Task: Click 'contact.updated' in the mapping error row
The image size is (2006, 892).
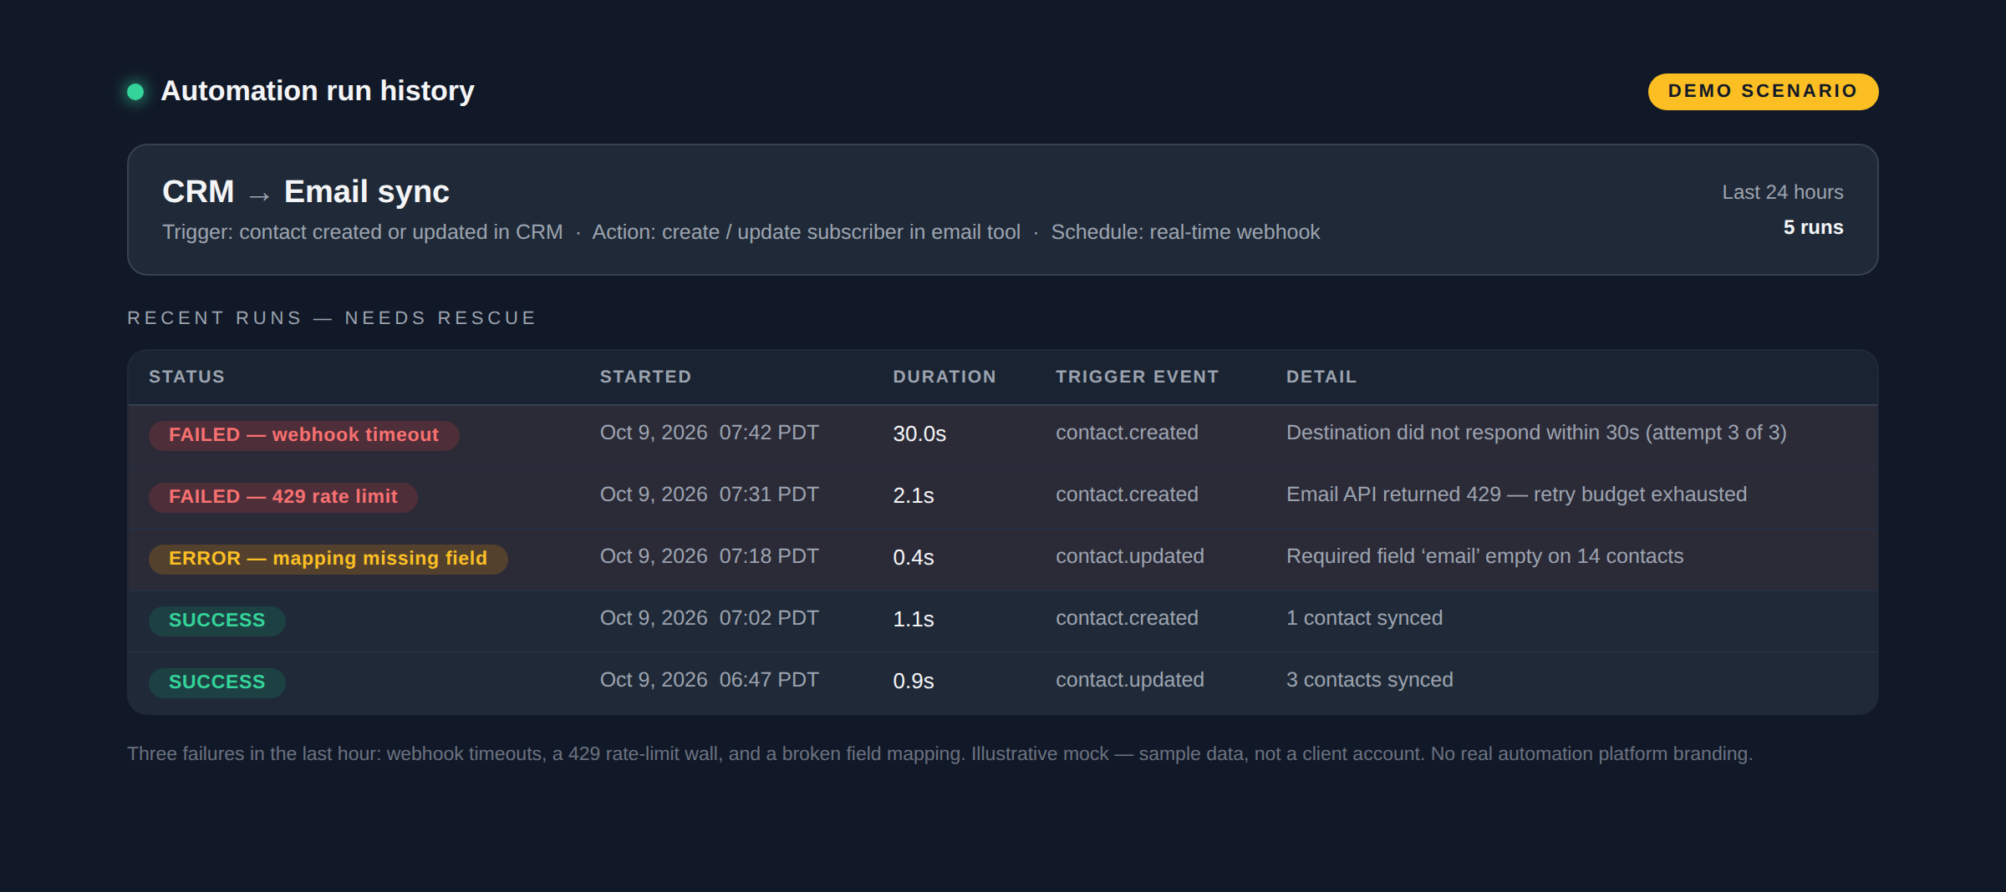Action: coord(1130,556)
